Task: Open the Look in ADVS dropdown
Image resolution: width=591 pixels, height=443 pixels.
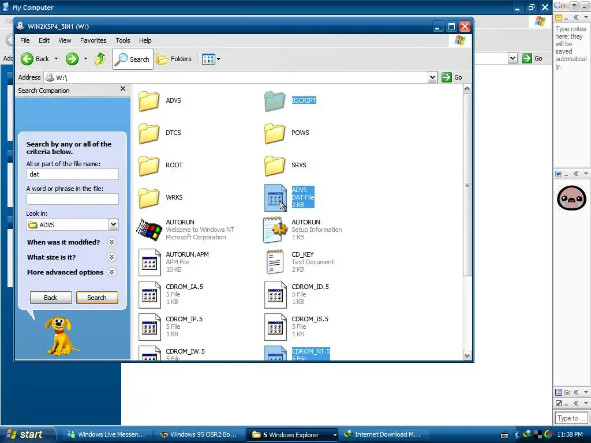Action: click(113, 224)
